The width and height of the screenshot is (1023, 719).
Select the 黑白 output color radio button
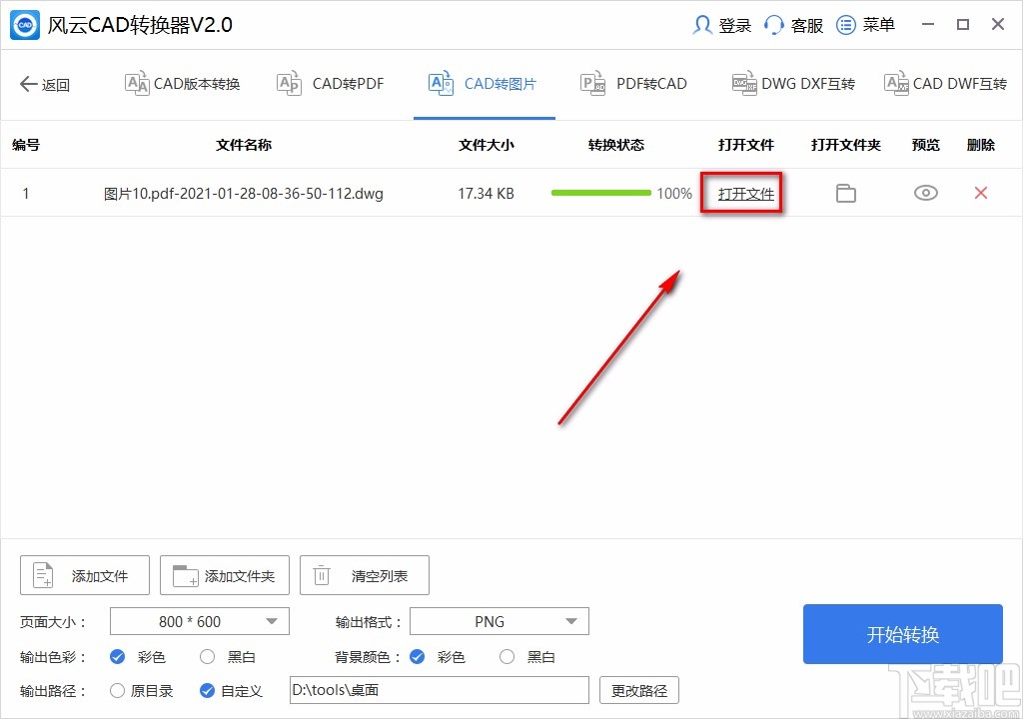tap(207, 657)
